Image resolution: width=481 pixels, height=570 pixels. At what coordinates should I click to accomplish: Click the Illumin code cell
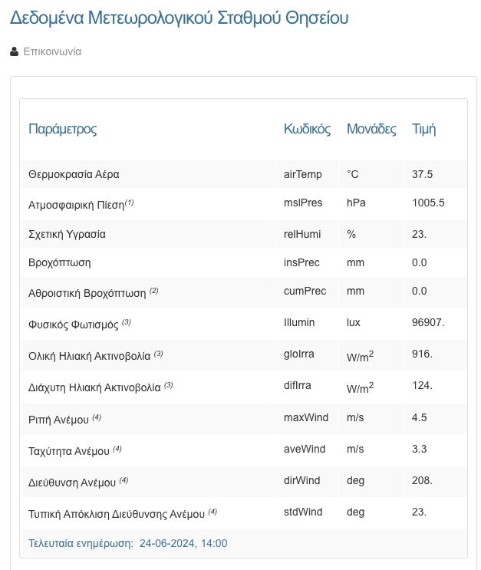click(299, 322)
